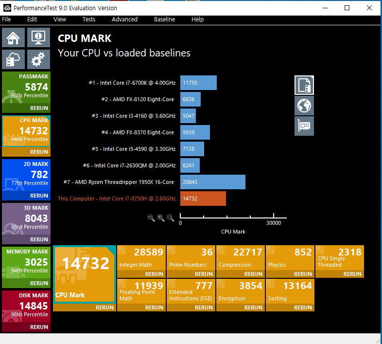Viewport: 382px width, 344px height.
Task: Select the Physics 852 tile
Action: [x=290, y=258]
